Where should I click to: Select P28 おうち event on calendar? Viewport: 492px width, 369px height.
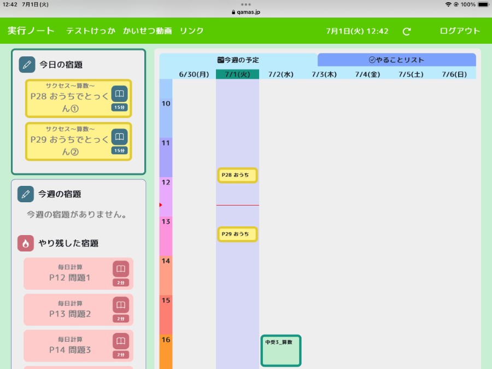click(237, 175)
